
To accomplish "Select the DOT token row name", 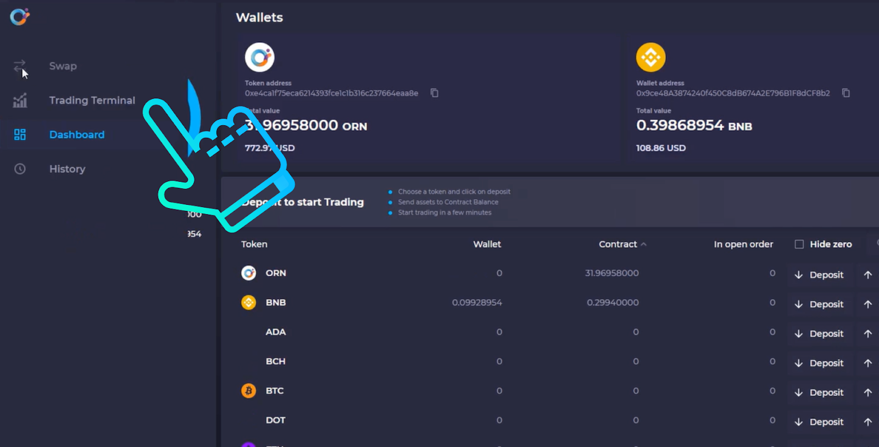I will click(x=276, y=420).
